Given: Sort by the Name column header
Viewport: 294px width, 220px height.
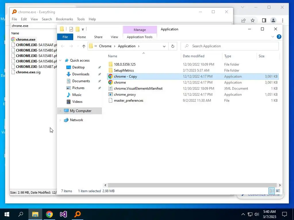Looking at the screenshot, I should tap(113, 56).
